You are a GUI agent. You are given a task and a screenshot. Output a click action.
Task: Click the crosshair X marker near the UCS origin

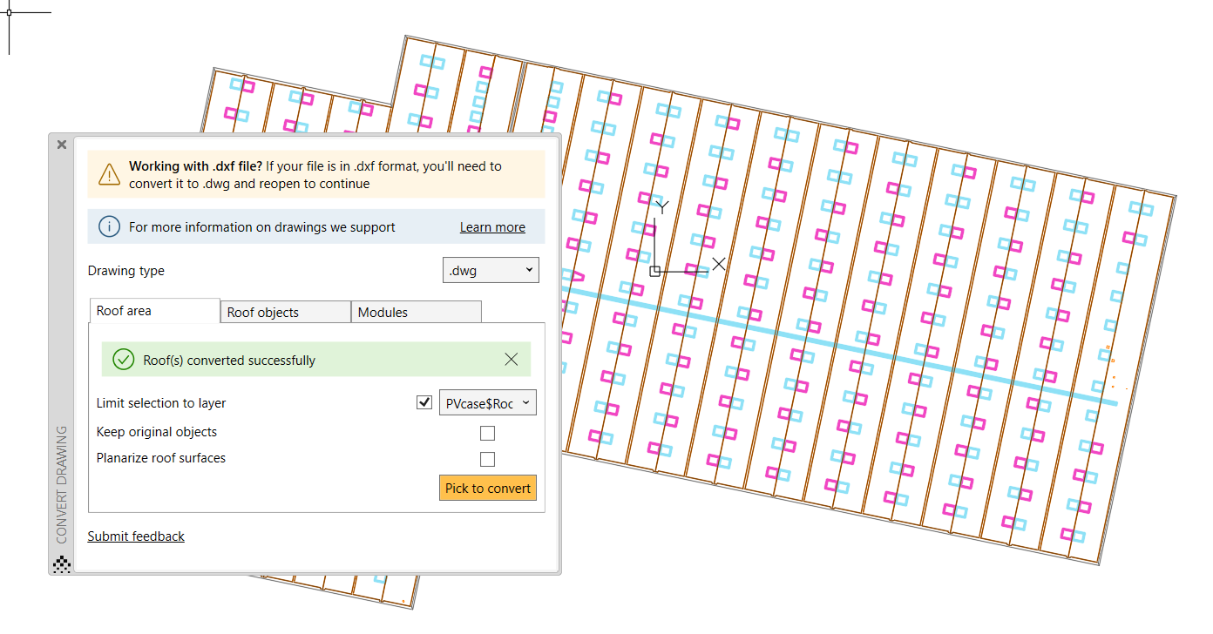pos(718,263)
